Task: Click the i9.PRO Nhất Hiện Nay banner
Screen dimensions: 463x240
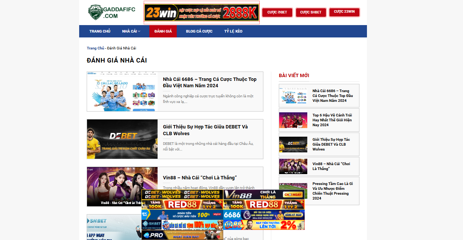Action: click(x=182, y=235)
